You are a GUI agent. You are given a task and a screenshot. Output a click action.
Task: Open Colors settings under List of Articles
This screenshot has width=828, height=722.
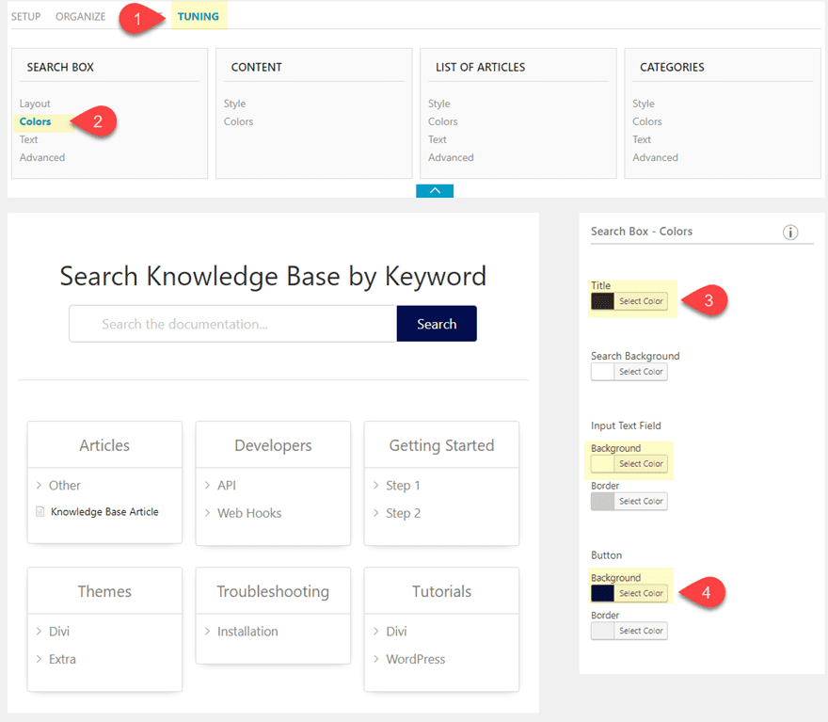point(442,121)
